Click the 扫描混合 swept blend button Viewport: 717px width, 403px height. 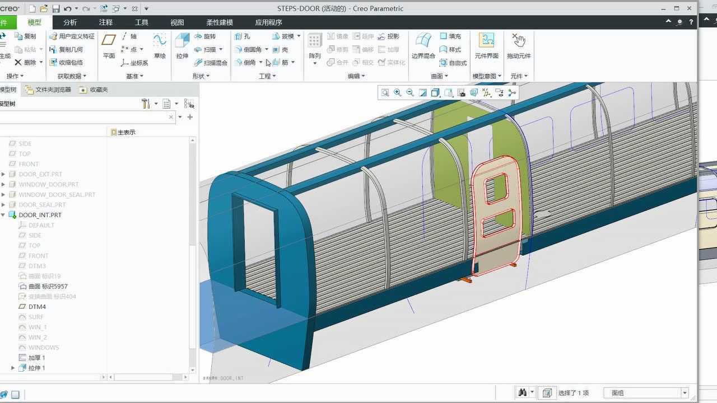[x=211, y=63]
